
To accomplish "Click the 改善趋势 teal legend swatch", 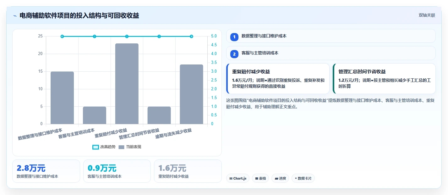I will tap(96, 147).
